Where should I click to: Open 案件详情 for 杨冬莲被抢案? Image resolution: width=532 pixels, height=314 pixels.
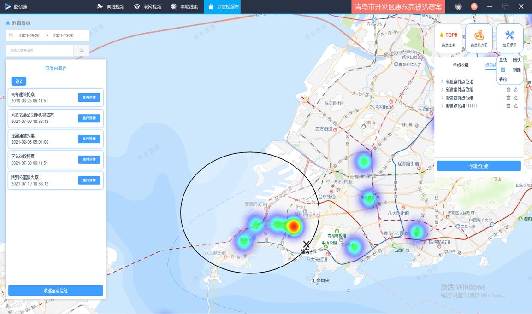(x=89, y=98)
